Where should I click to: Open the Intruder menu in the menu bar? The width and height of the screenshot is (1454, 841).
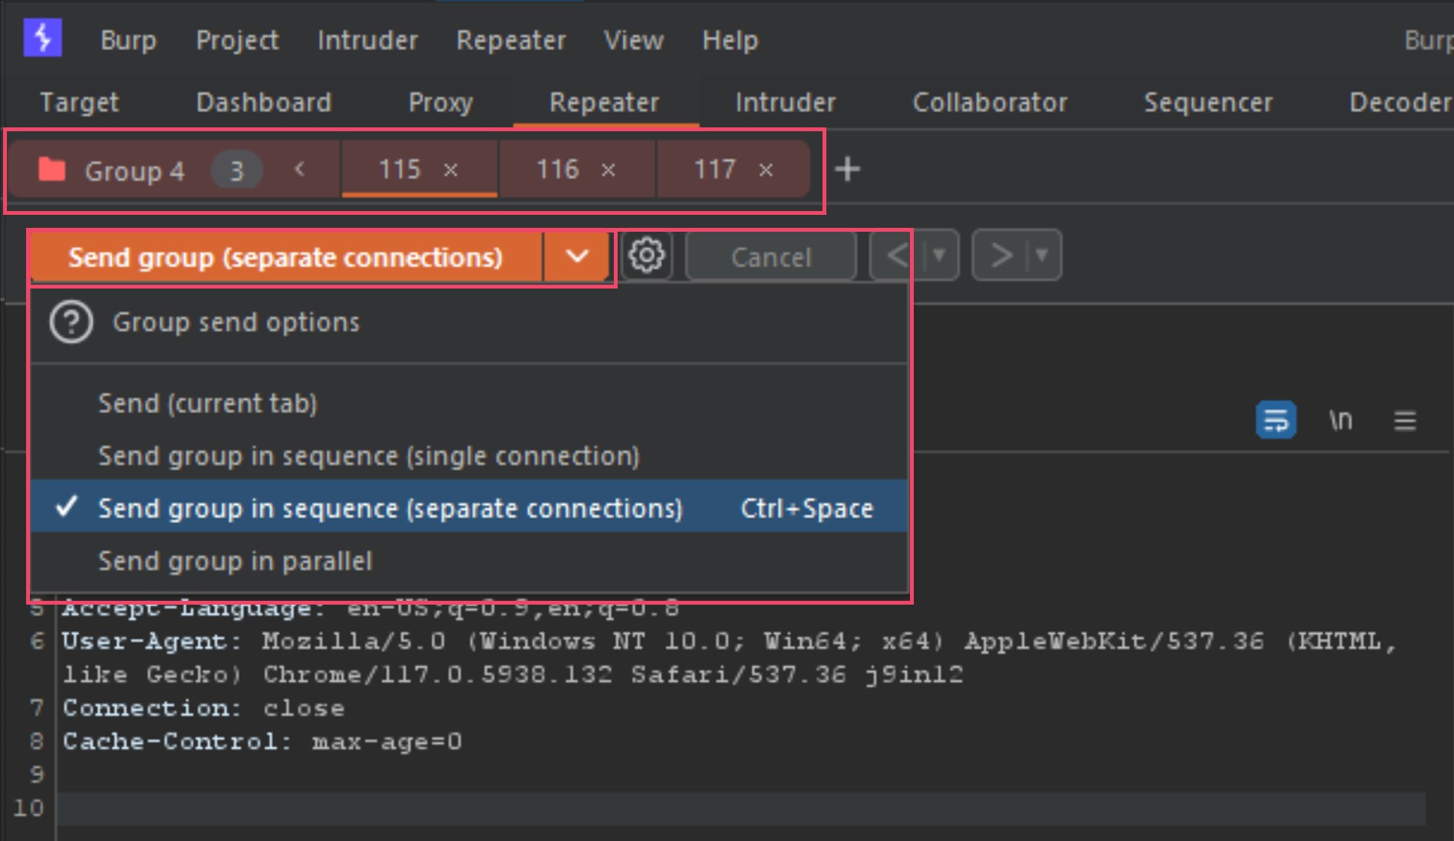368,40
